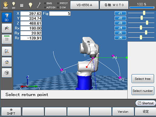Open the VS-6556 A robot selector
This screenshot has height=117, width=156.
pos(85,5)
